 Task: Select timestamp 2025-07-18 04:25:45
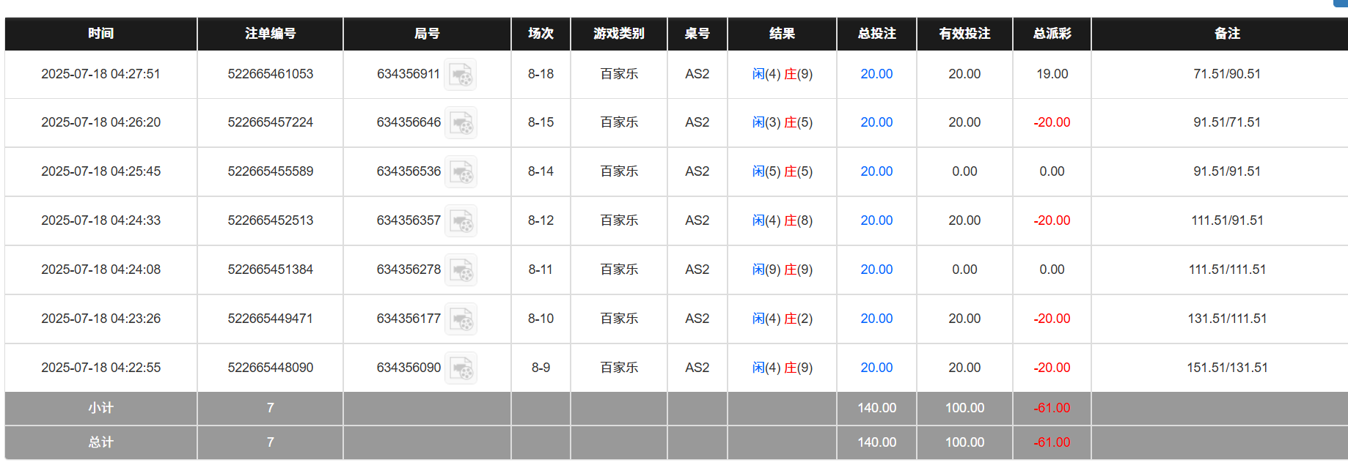point(100,171)
